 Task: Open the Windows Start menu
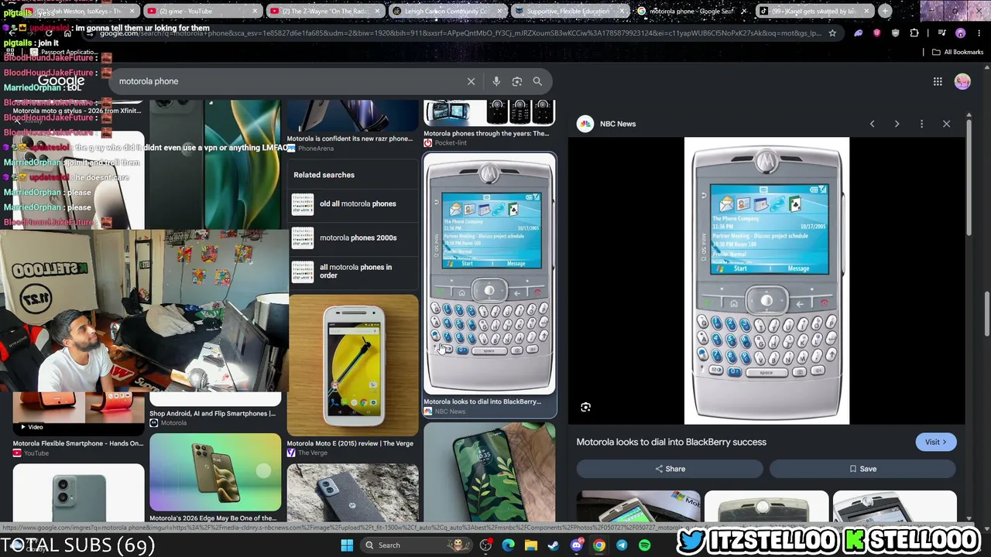point(347,545)
